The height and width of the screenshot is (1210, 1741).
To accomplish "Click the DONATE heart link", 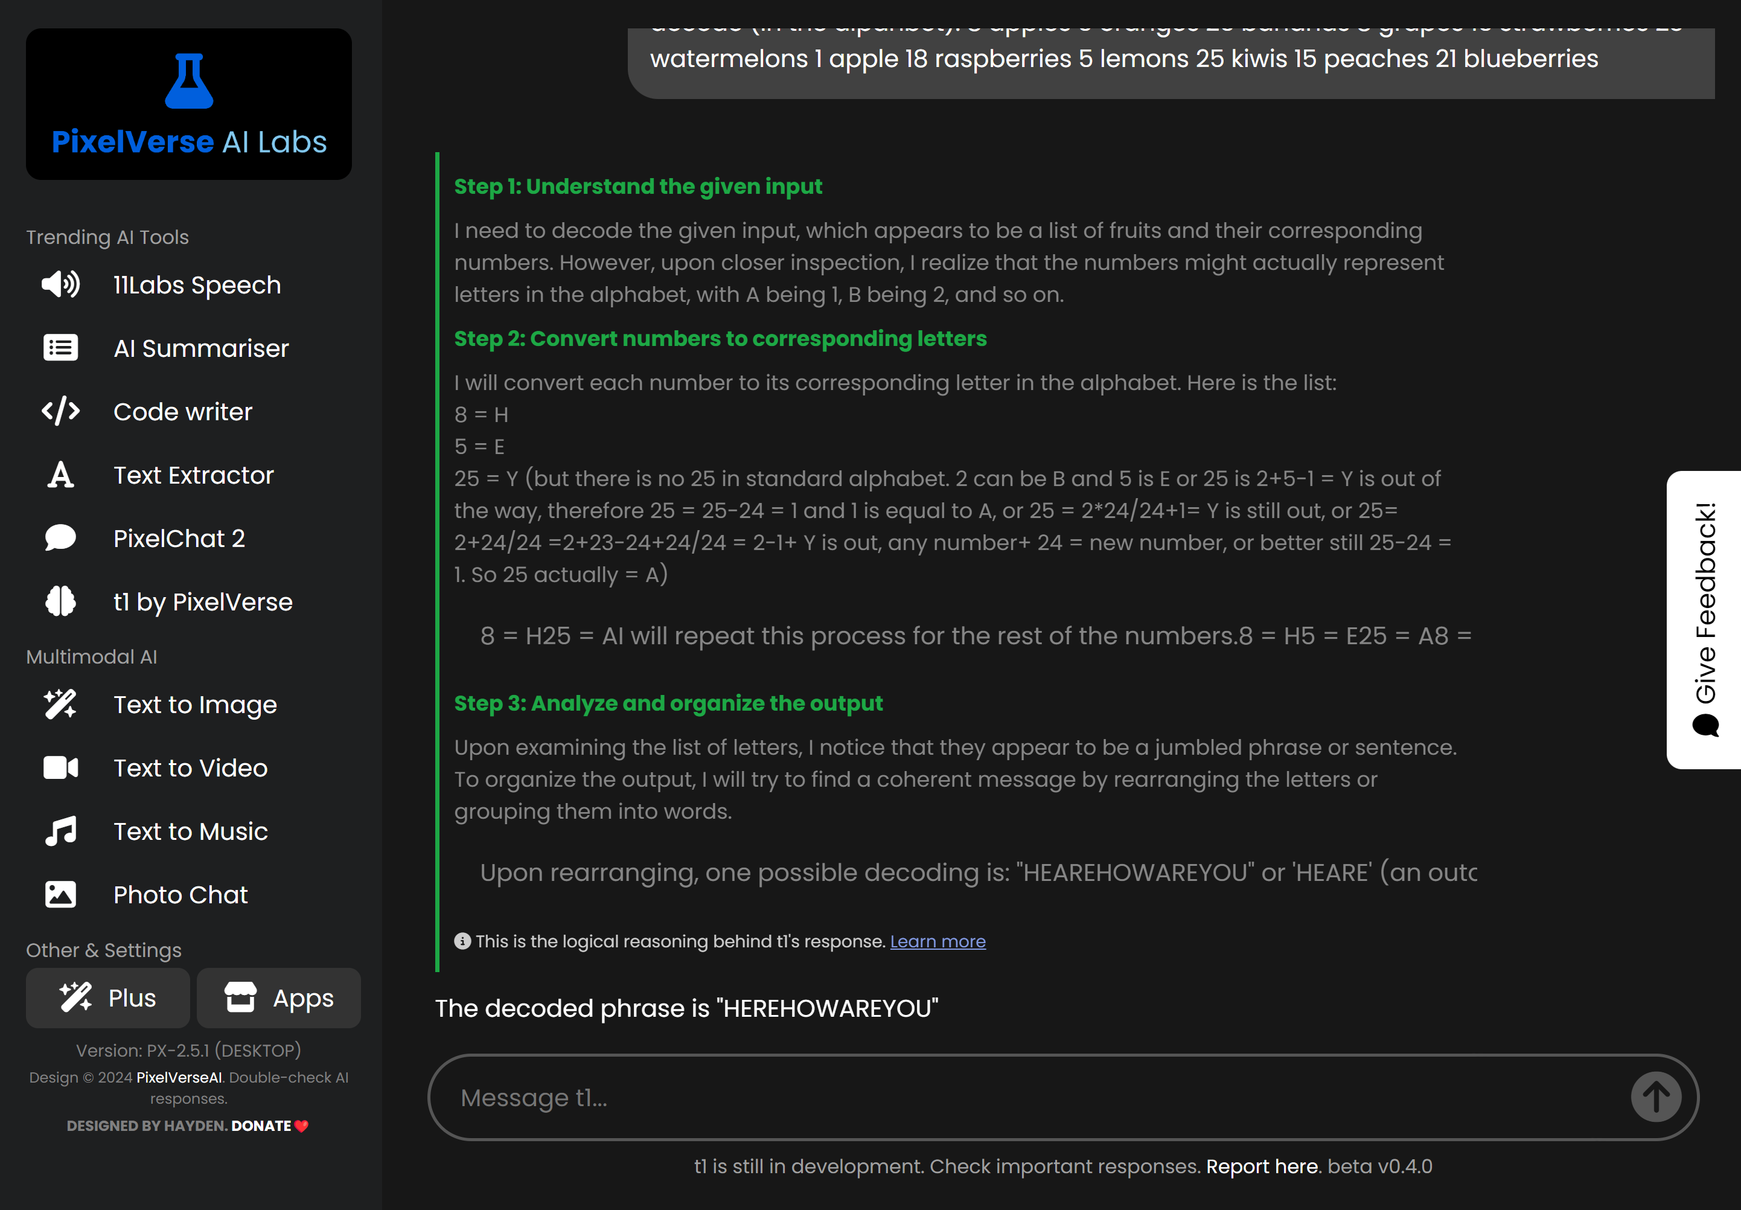I will click(x=269, y=1126).
